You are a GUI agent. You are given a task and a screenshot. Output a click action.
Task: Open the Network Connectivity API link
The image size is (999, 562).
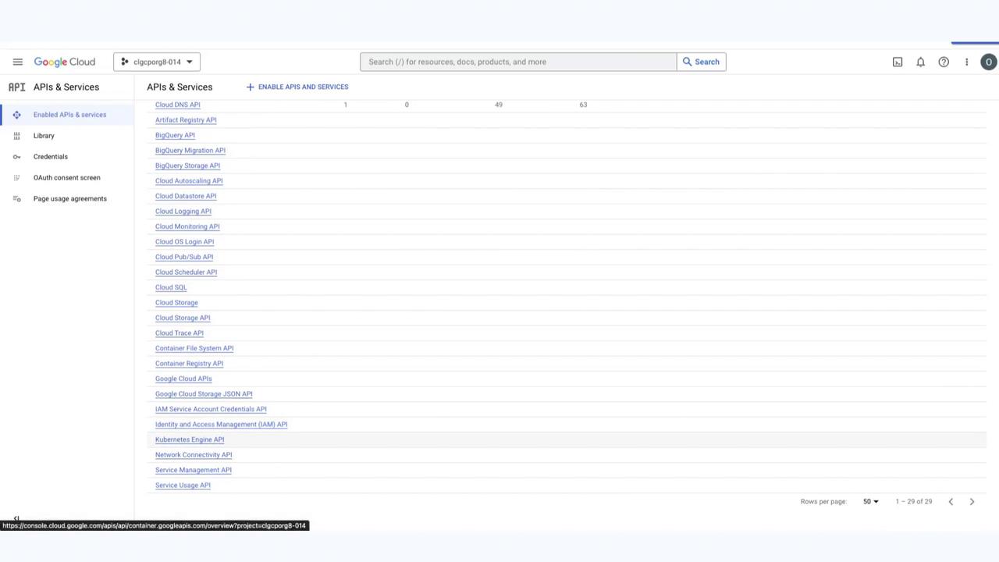coord(194,455)
